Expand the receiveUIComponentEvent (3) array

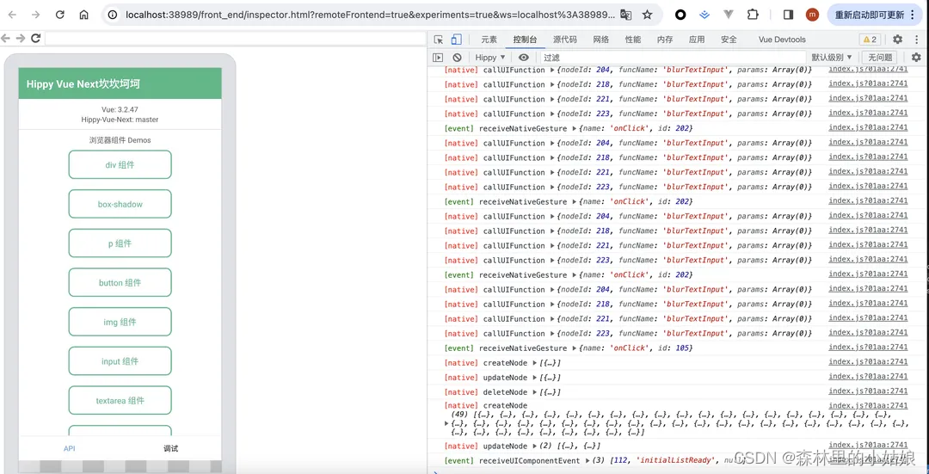pos(588,460)
